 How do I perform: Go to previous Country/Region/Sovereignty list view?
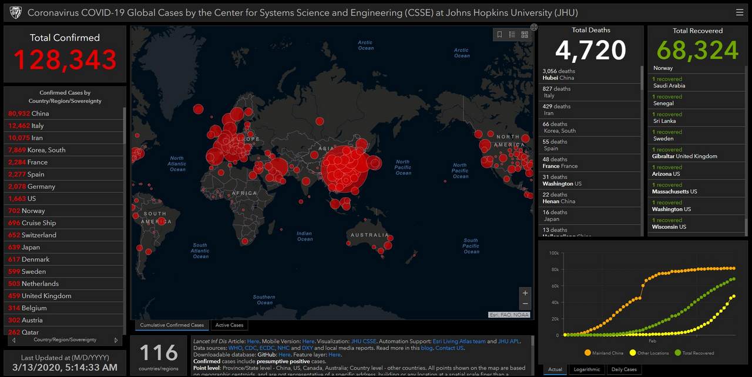14,340
